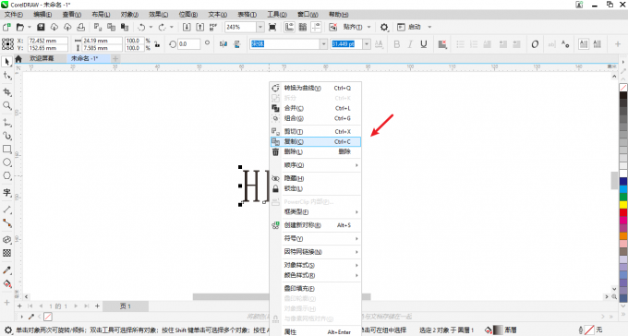Select the Shape edit tool

[x=6, y=76]
